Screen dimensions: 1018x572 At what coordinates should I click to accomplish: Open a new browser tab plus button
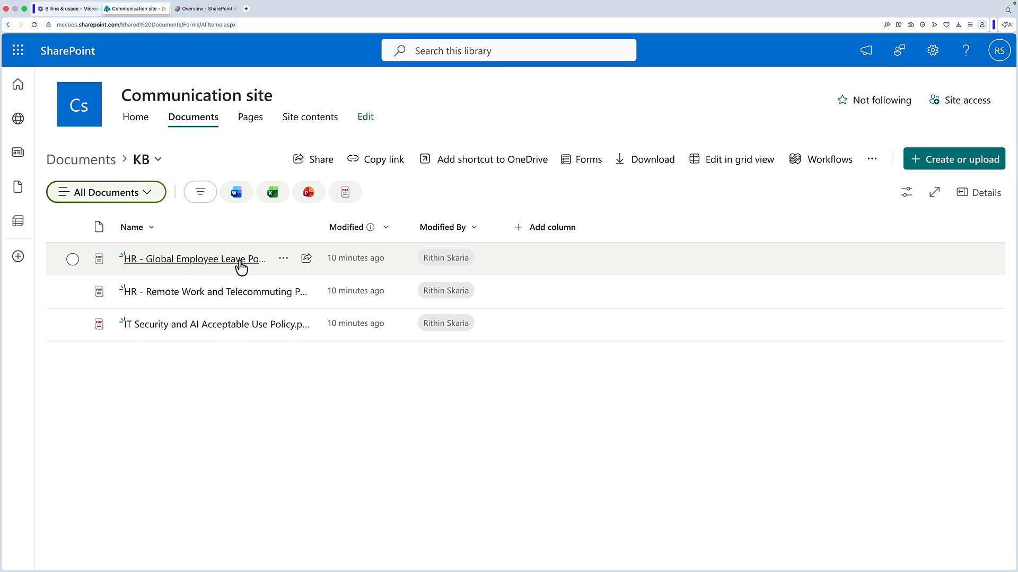click(x=246, y=8)
